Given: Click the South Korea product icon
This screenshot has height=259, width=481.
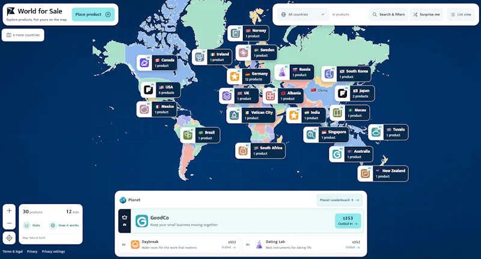Looking at the screenshot, I should pos(329,74).
